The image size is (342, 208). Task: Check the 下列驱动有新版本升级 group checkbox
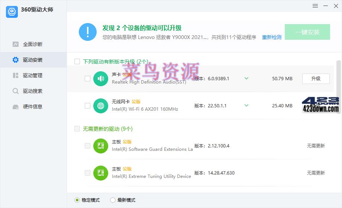coord(77,62)
